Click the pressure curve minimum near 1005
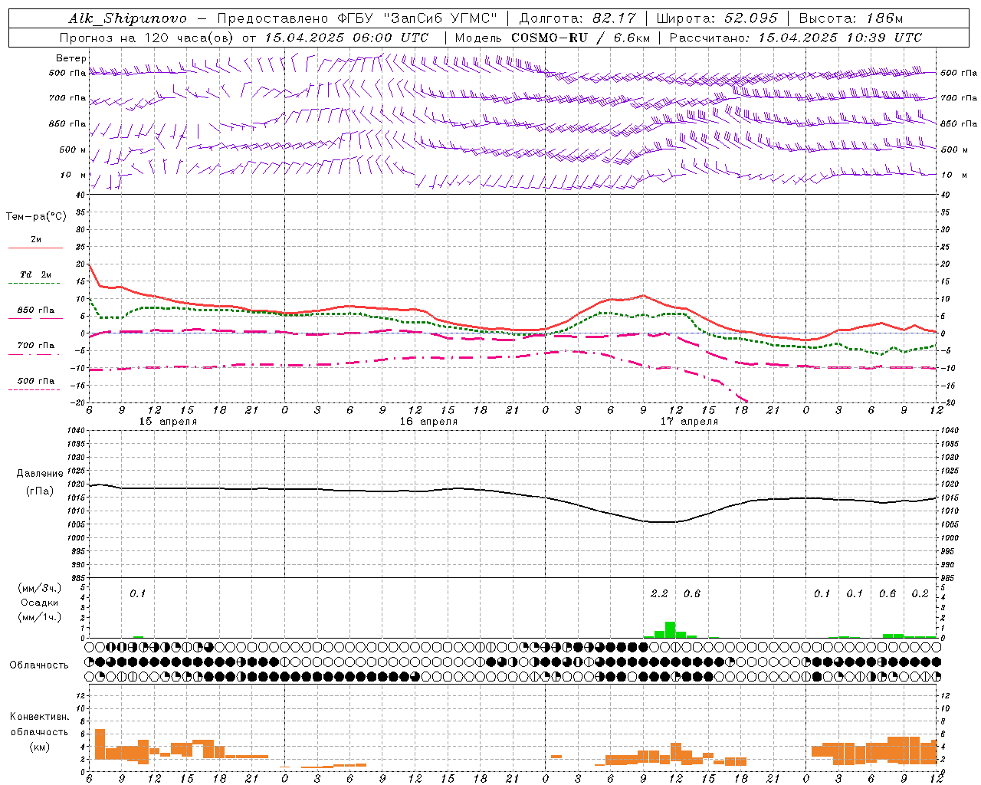The width and height of the screenshot is (981, 785). (665, 522)
